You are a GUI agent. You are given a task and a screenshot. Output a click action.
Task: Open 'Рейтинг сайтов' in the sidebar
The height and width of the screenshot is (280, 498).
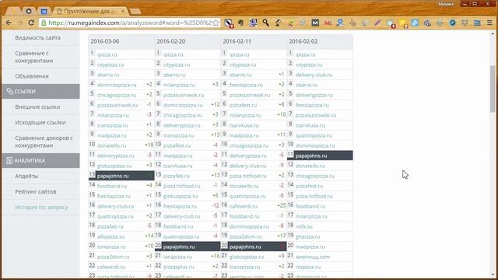click(x=36, y=192)
